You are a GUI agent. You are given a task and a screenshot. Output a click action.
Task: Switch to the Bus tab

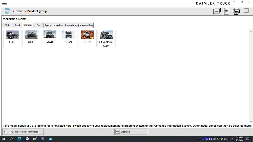point(38,25)
